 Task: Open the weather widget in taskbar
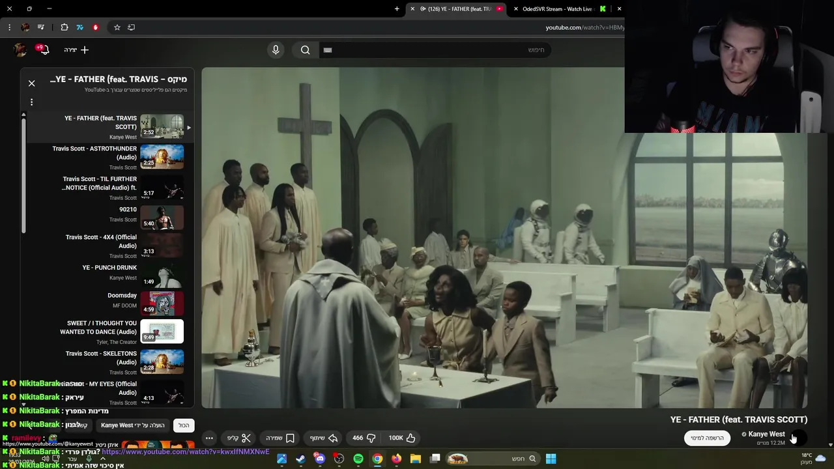[x=812, y=459]
